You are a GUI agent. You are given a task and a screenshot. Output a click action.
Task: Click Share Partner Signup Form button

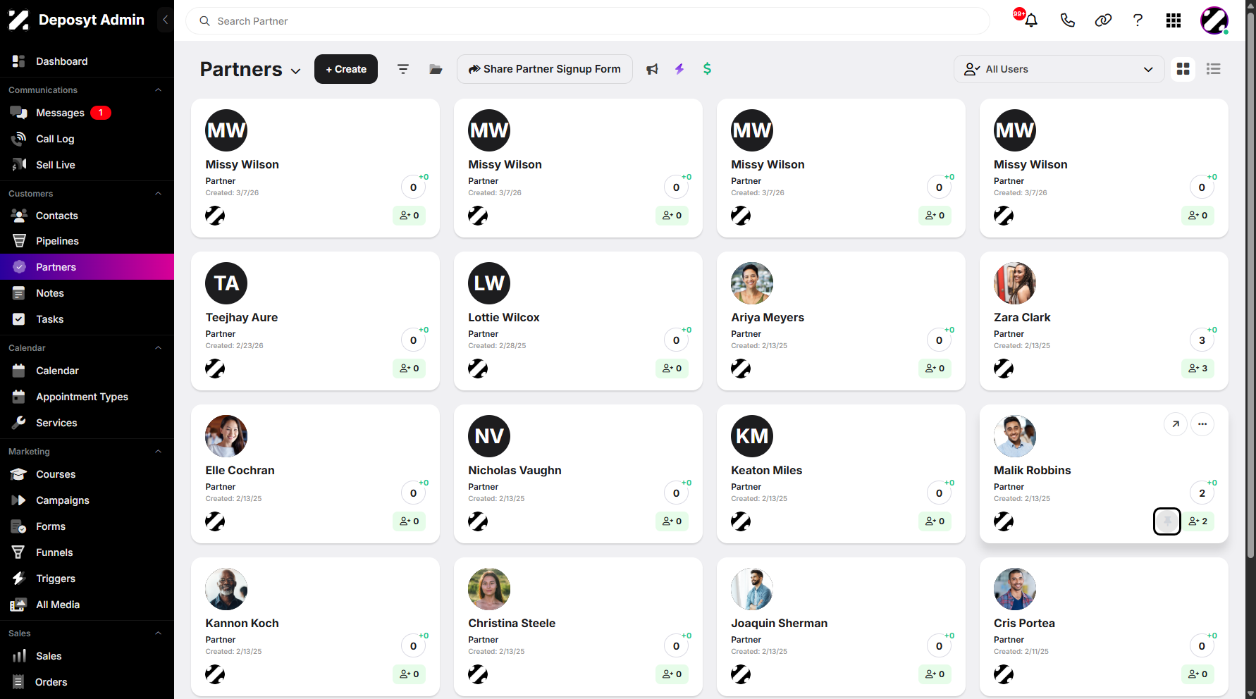point(545,69)
